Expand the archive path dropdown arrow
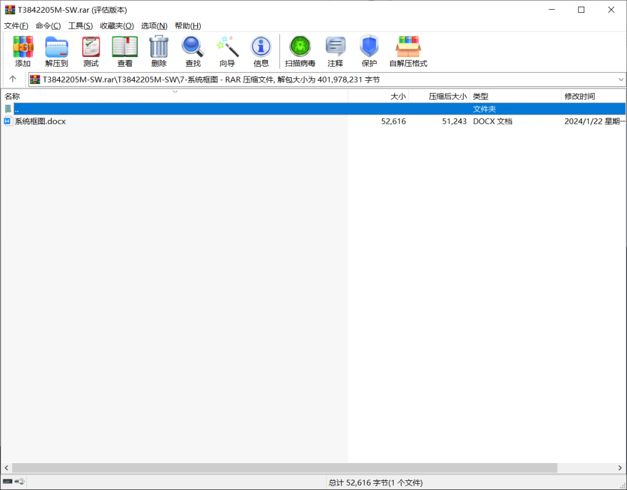Screen dimensions: 627x490 tap(621, 80)
